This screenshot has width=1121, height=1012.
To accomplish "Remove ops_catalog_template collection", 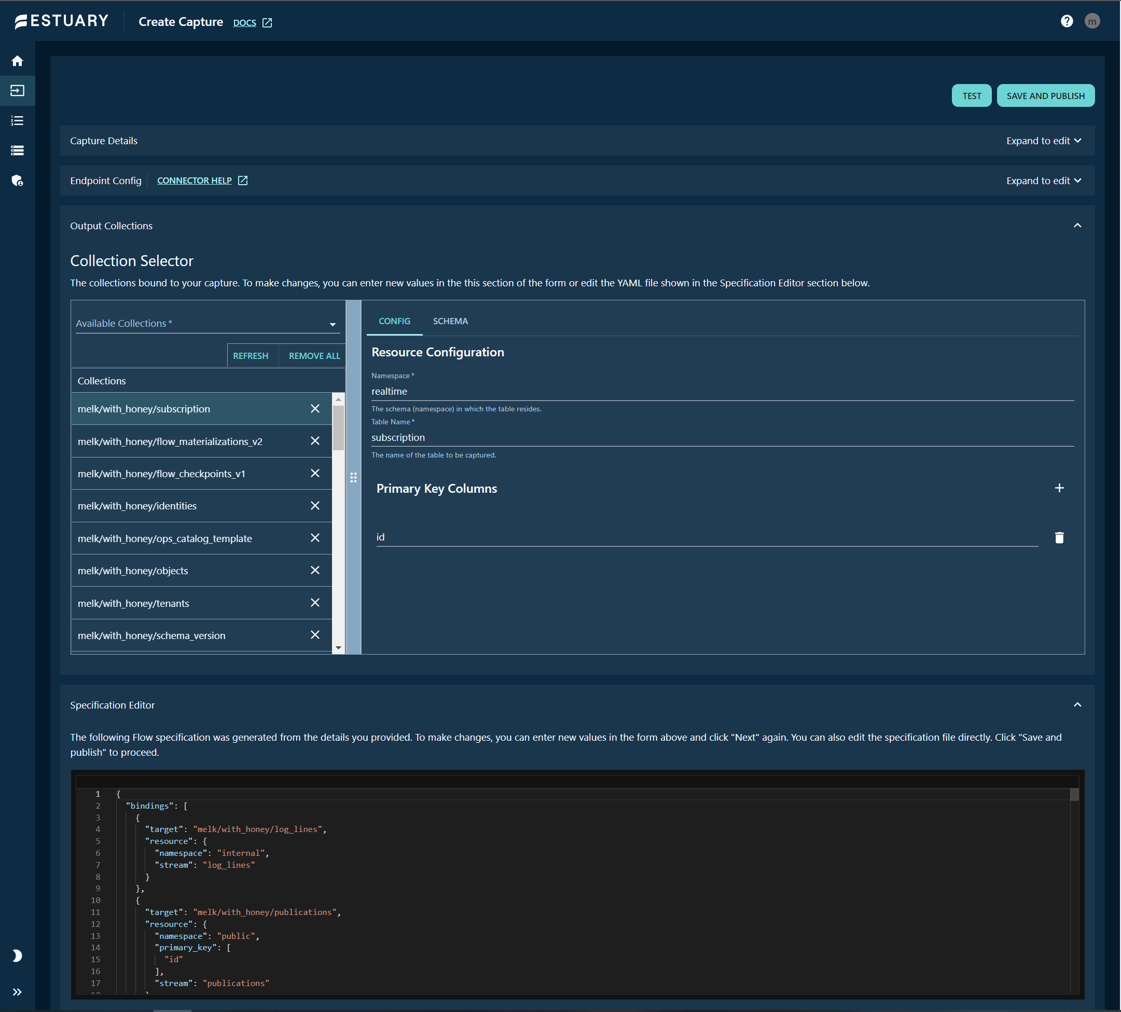I will pos(315,538).
